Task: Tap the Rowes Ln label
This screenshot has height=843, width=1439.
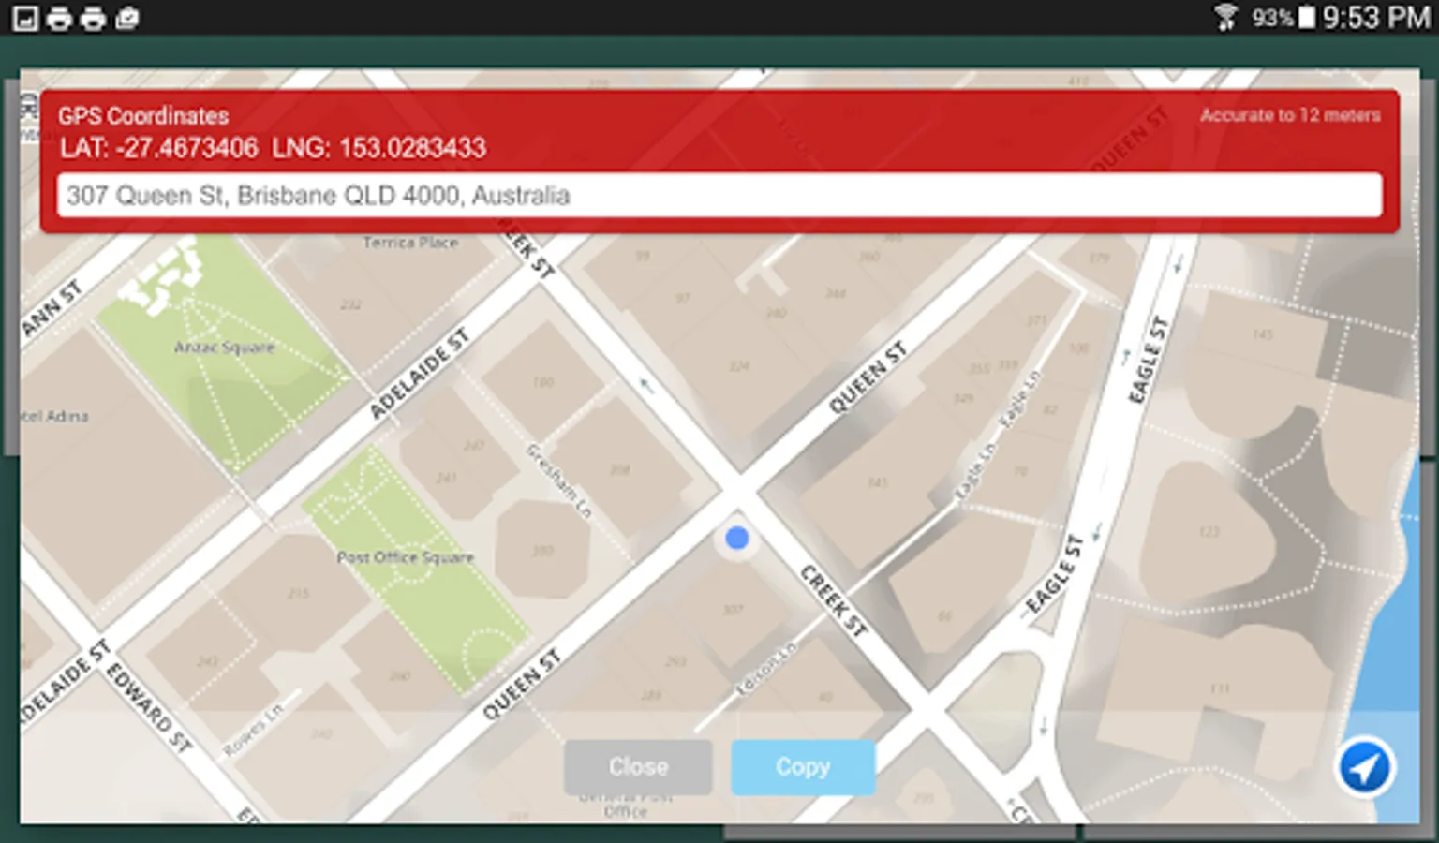Action: coord(253,730)
